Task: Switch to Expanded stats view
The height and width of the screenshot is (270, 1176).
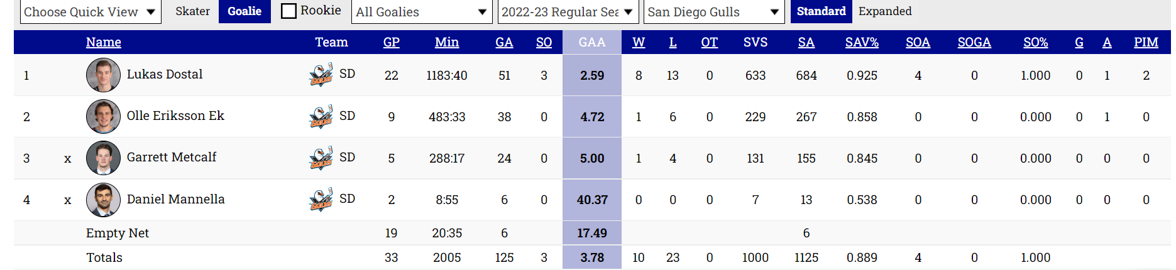Action: tap(885, 11)
